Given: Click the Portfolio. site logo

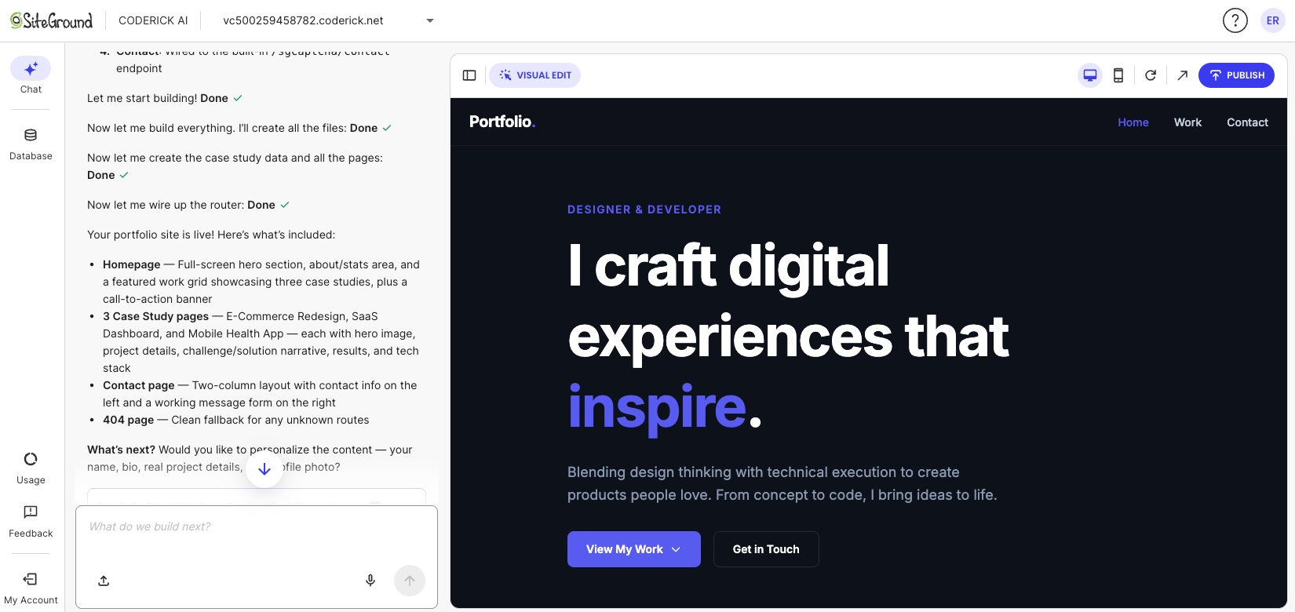Looking at the screenshot, I should click(502, 122).
